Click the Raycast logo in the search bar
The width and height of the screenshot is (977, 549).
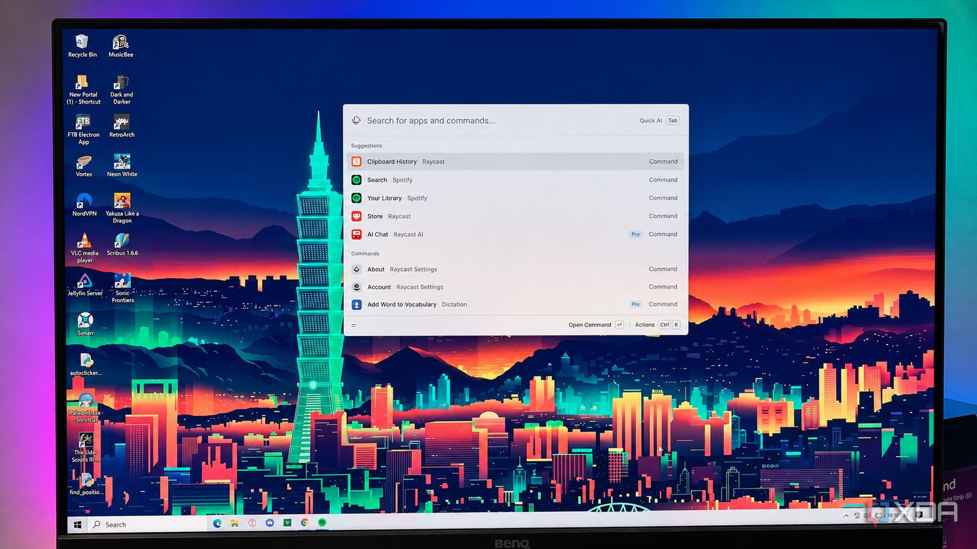pos(356,121)
